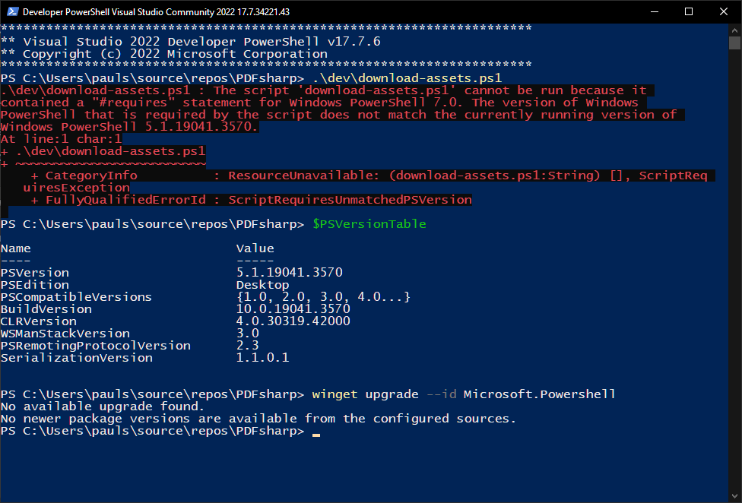742x503 pixels.
Task: Click the blinking cursor at the current prompt
Action: coord(315,433)
